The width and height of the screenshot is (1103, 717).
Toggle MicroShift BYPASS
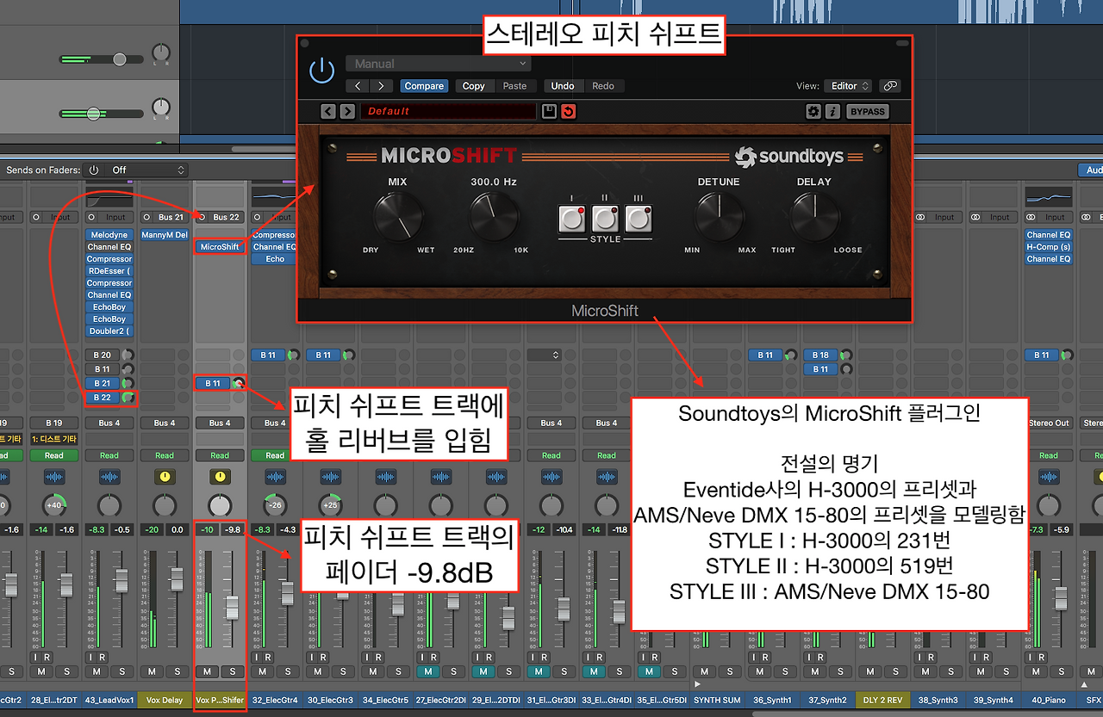coord(867,111)
